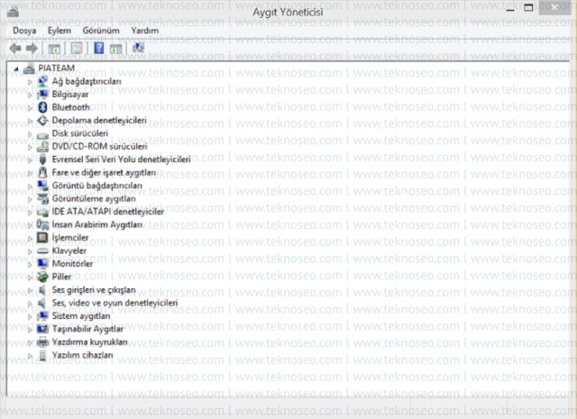Open the Eylem menu

[60, 31]
